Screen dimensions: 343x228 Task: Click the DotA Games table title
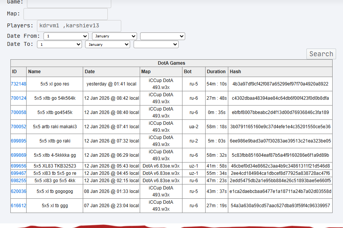(x=172, y=63)
